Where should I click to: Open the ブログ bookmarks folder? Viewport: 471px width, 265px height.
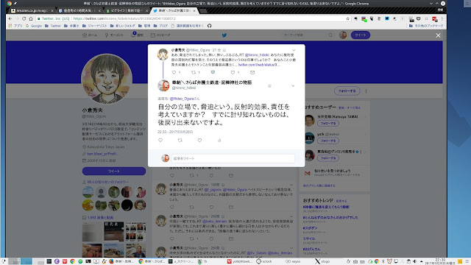coord(160,26)
